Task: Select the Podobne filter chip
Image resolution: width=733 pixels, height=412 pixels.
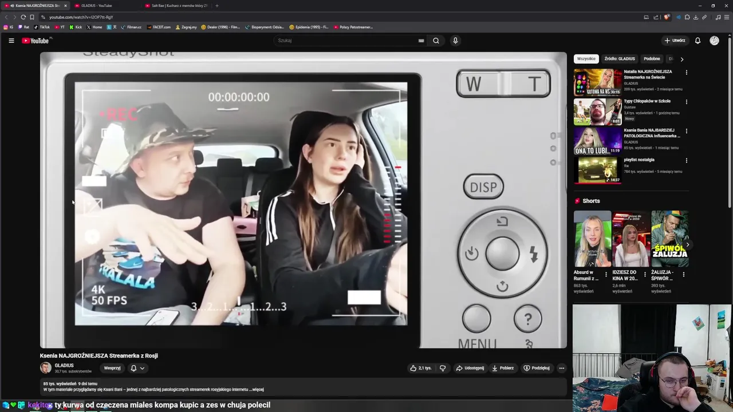Action: [652, 59]
